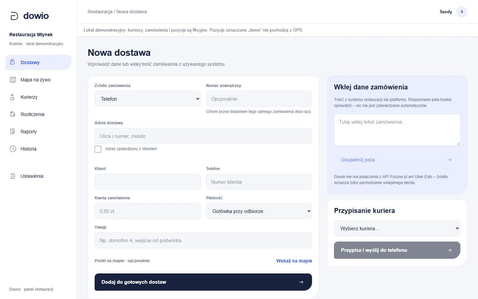Click the Ustawienia sliders icon
Viewport: 478px width, 299px height.
point(13,176)
